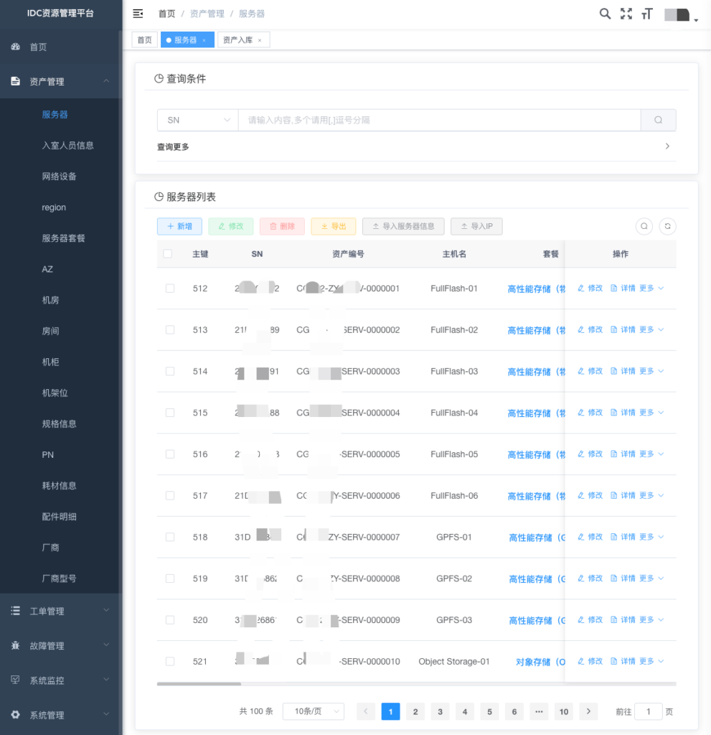Click the font size icon in header
The image size is (711, 735).
click(647, 14)
